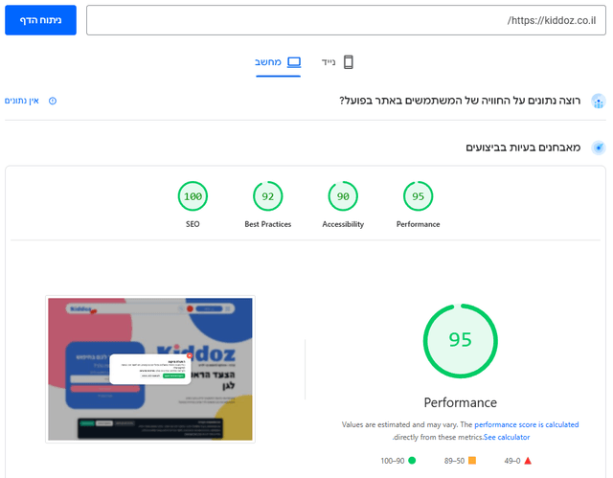Click the orange square 50–89 legend icon
The height and width of the screenshot is (478, 613).
point(473,461)
